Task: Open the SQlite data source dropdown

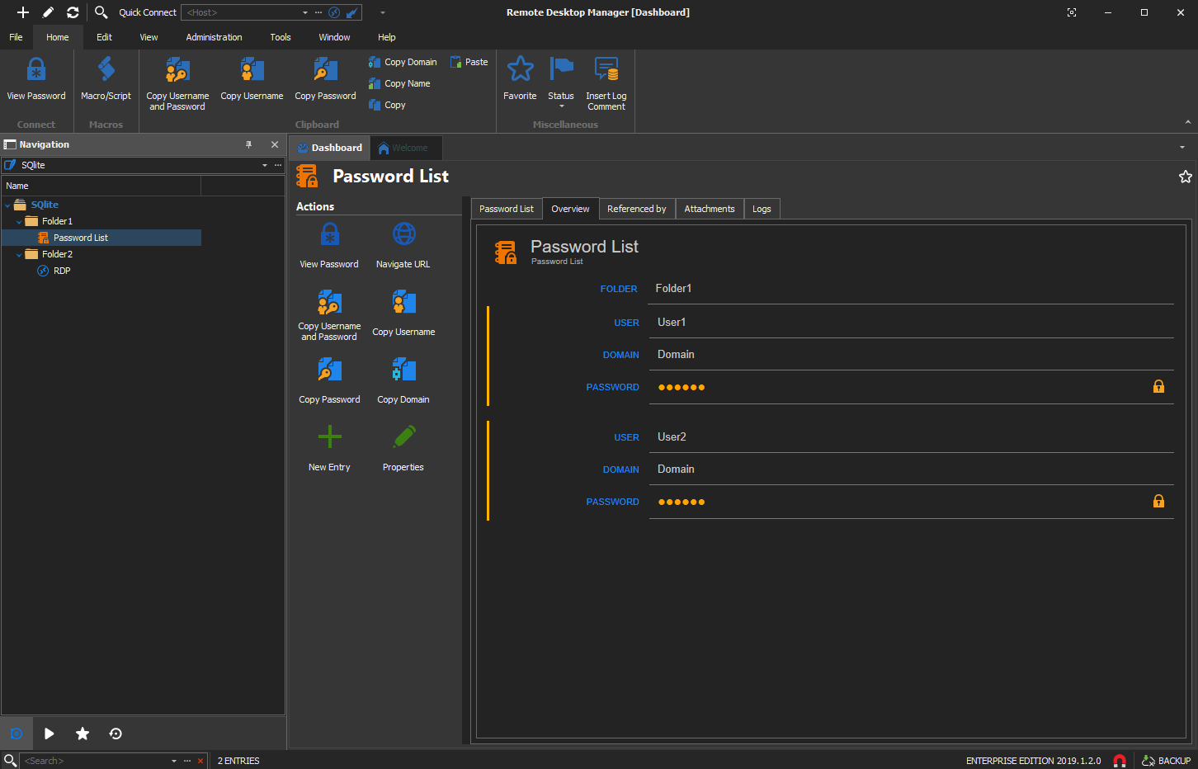Action: (265, 165)
